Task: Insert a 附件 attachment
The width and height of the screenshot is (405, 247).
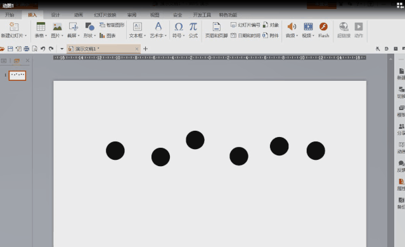Action: click(271, 35)
